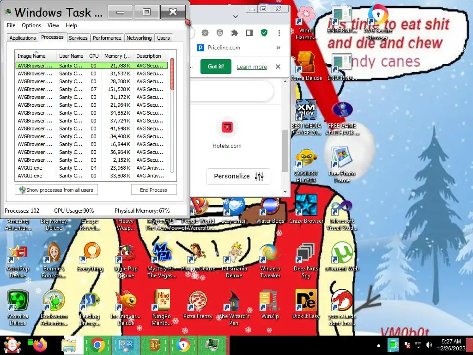473x355 pixels.
Task: Click Show processes from all users
Action: click(56, 190)
